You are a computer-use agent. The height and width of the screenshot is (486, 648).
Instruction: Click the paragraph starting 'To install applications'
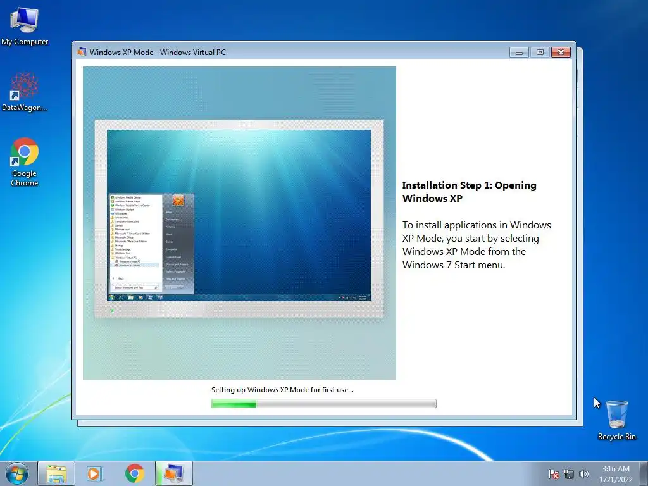pos(477,245)
